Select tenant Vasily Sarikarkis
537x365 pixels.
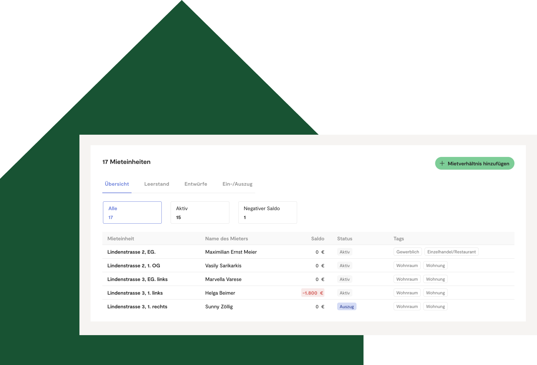223,266
